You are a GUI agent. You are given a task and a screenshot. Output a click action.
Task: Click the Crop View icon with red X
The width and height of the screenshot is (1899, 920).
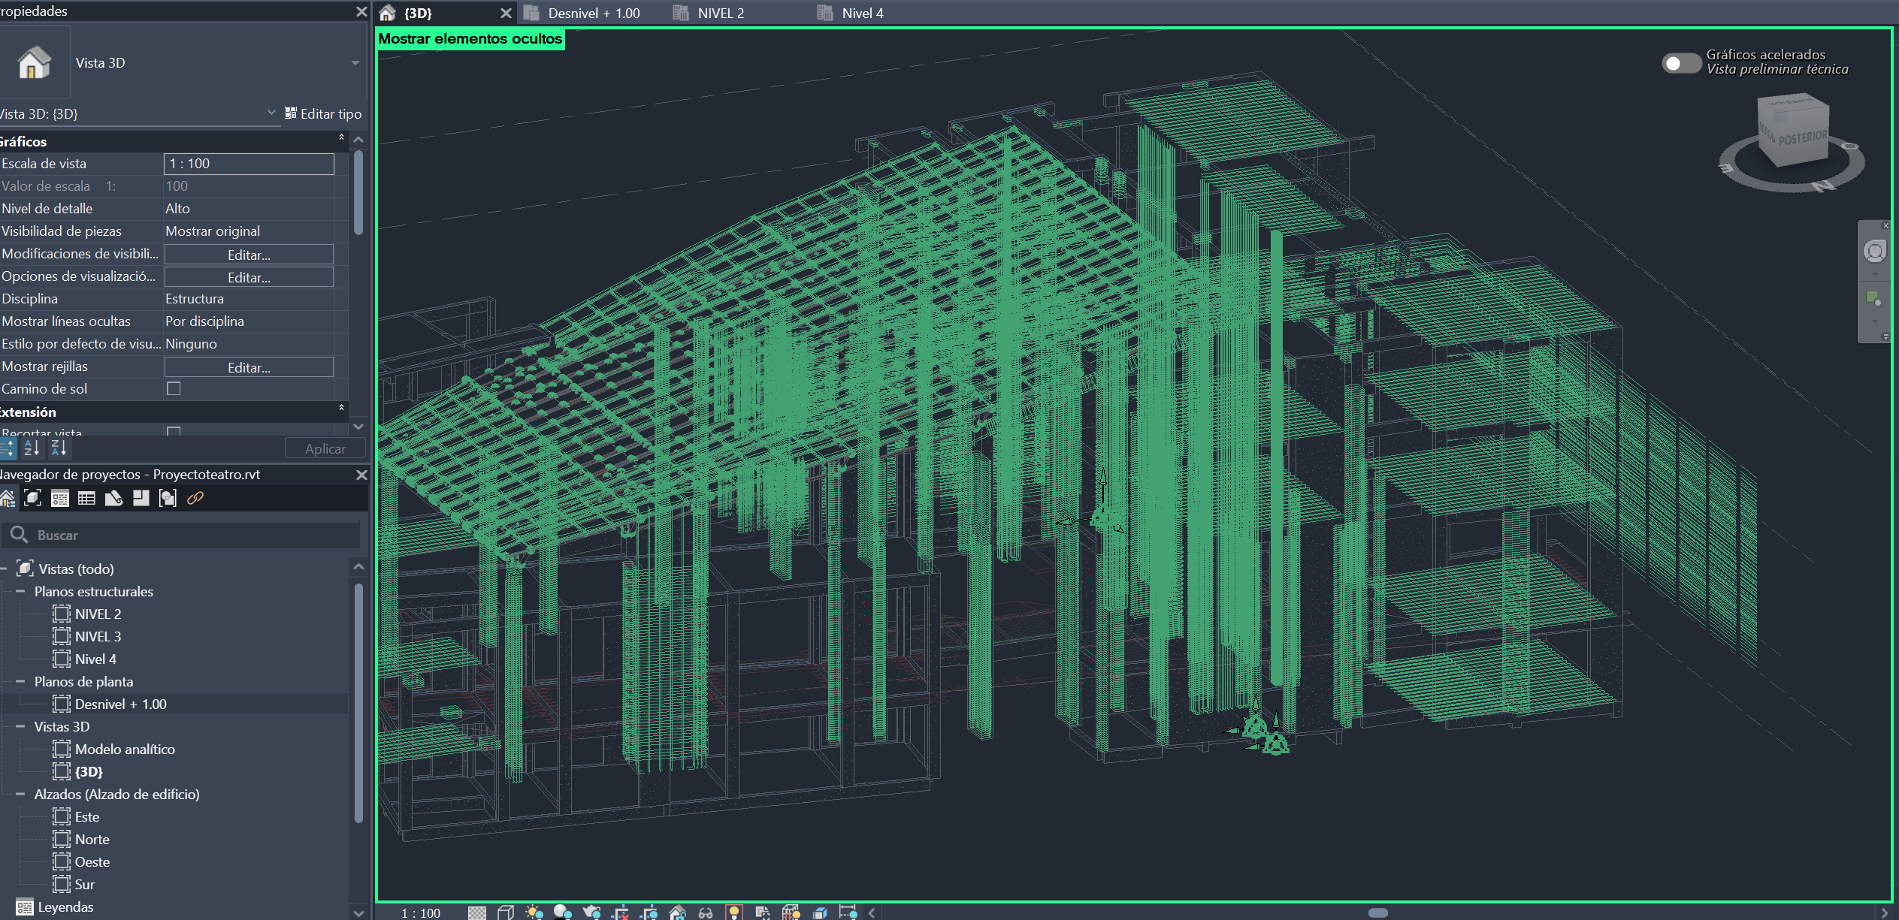[x=621, y=912]
